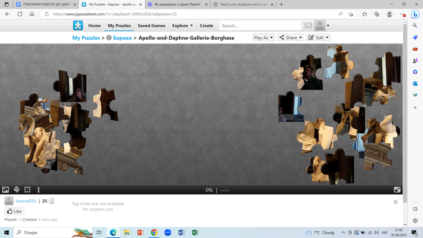This screenshot has height=238, width=423.
Task: Open PowerPoint from taskbar
Action: [x=140, y=232]
